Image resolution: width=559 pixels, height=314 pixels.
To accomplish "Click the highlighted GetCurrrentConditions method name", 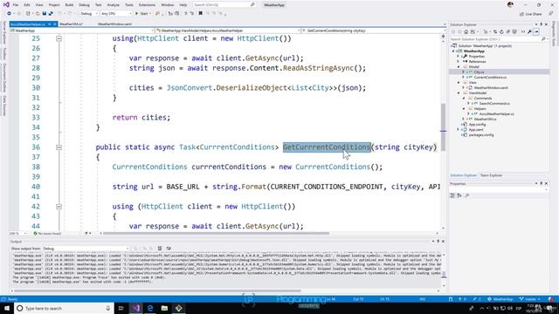I will [327, 147].
